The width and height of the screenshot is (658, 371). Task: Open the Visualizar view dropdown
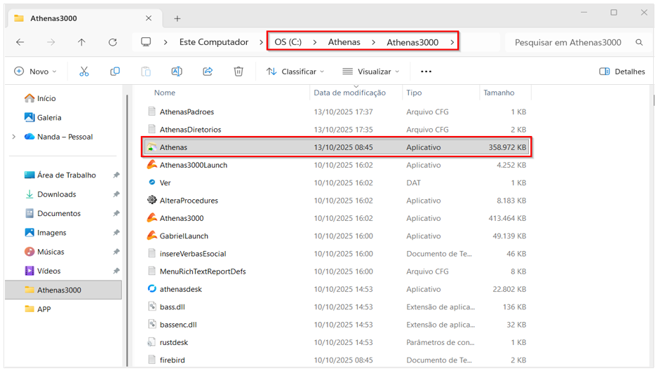pos(370,72)
